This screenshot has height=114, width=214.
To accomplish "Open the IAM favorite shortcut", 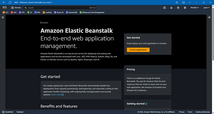I will click(14, 12).
